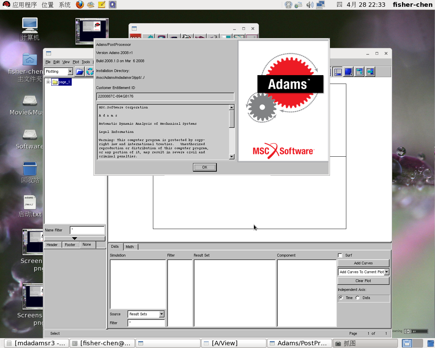The image size is (435, 348).
Task: Click the screenshot thumbnail at top of desktop
Action: pyautogui.click(x=92, y=31)
